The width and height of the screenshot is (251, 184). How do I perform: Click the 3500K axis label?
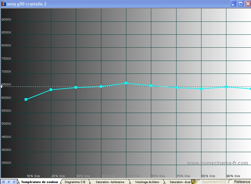[6, 163]
